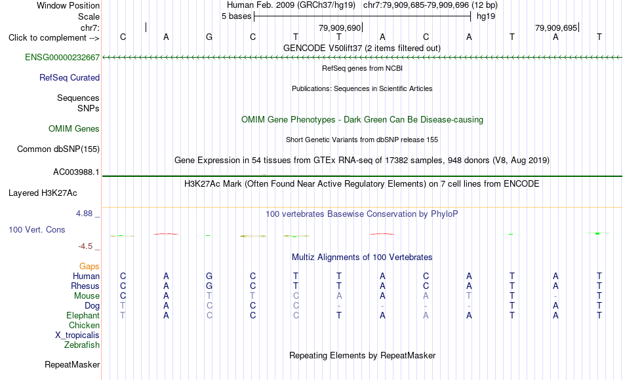Select the Dog species row label
The image size is (623, 380).
pyautogui.click(x=92, y=306)
